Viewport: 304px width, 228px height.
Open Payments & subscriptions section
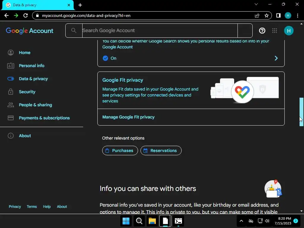click(x=44, y=118)
